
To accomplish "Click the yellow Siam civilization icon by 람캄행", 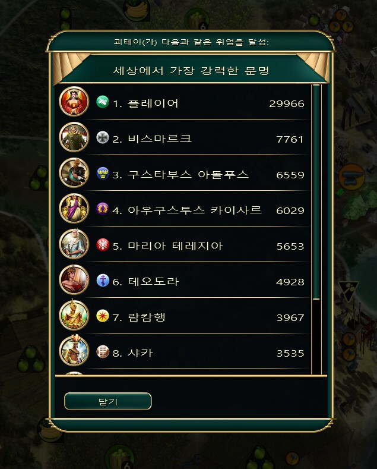I will [103, 316].
